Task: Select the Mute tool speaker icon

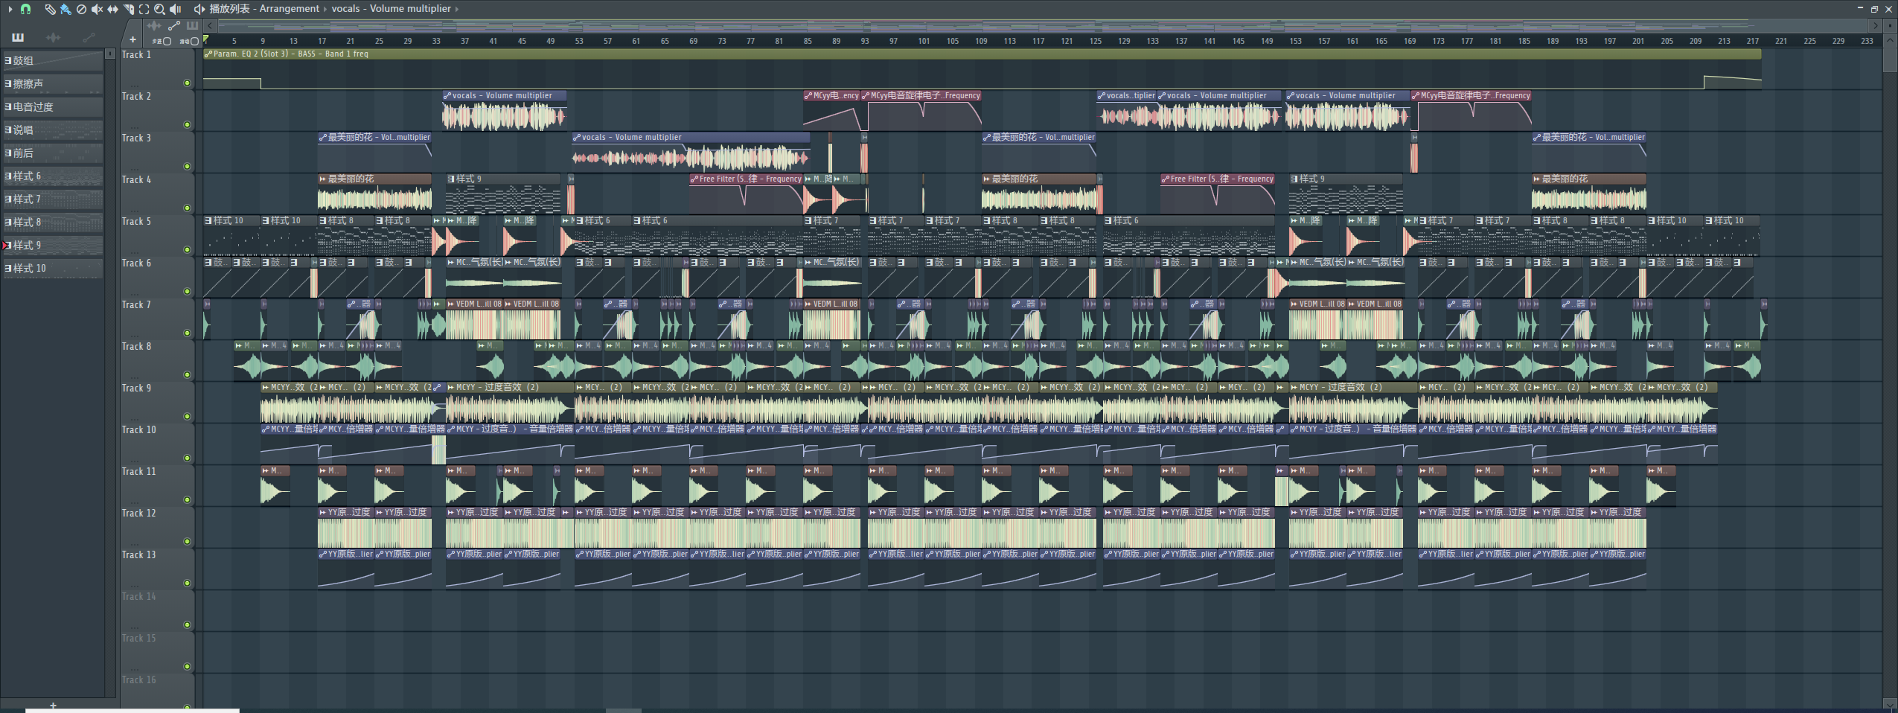Action: click(97, 9)
